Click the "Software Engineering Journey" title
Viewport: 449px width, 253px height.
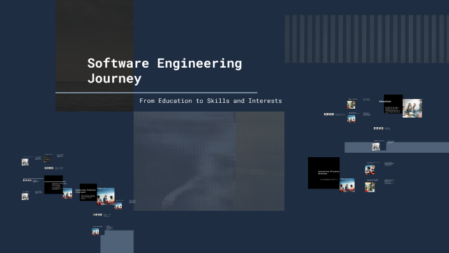coord(165,71)
